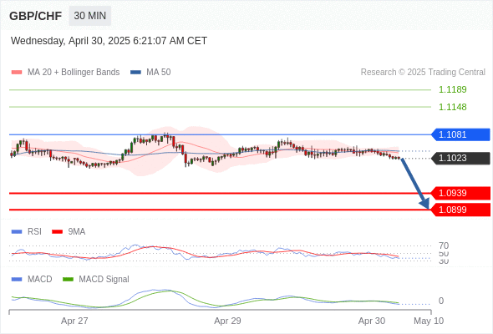Image resolution: width=493 pixels, height=334 pixels.
Task: Click the May 10 date axis label
Action: click(x=429, y=321)
